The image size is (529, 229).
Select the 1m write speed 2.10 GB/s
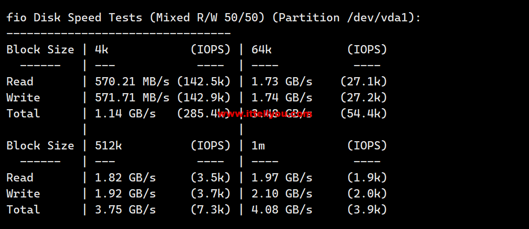coord(282,194)
